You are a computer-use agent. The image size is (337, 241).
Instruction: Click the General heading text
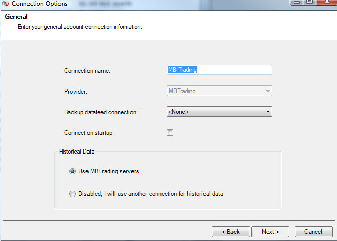click(17, 17)
